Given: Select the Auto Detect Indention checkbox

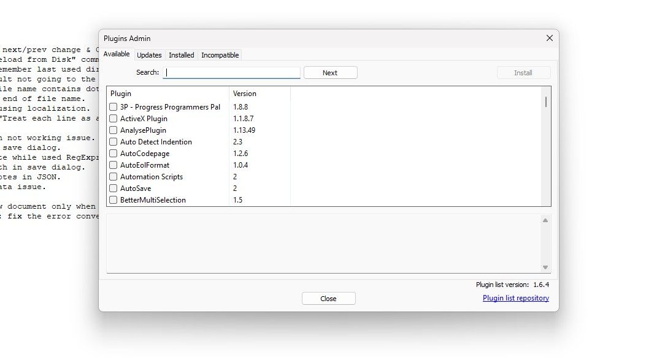Looking at the screenshot, I should [113, 141].
